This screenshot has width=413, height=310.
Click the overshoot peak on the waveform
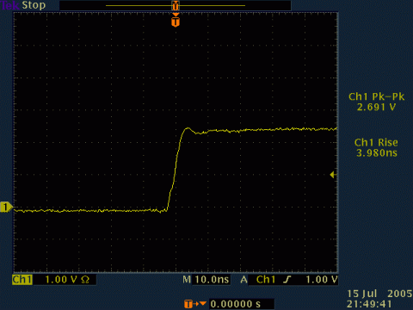coord(188,128)
